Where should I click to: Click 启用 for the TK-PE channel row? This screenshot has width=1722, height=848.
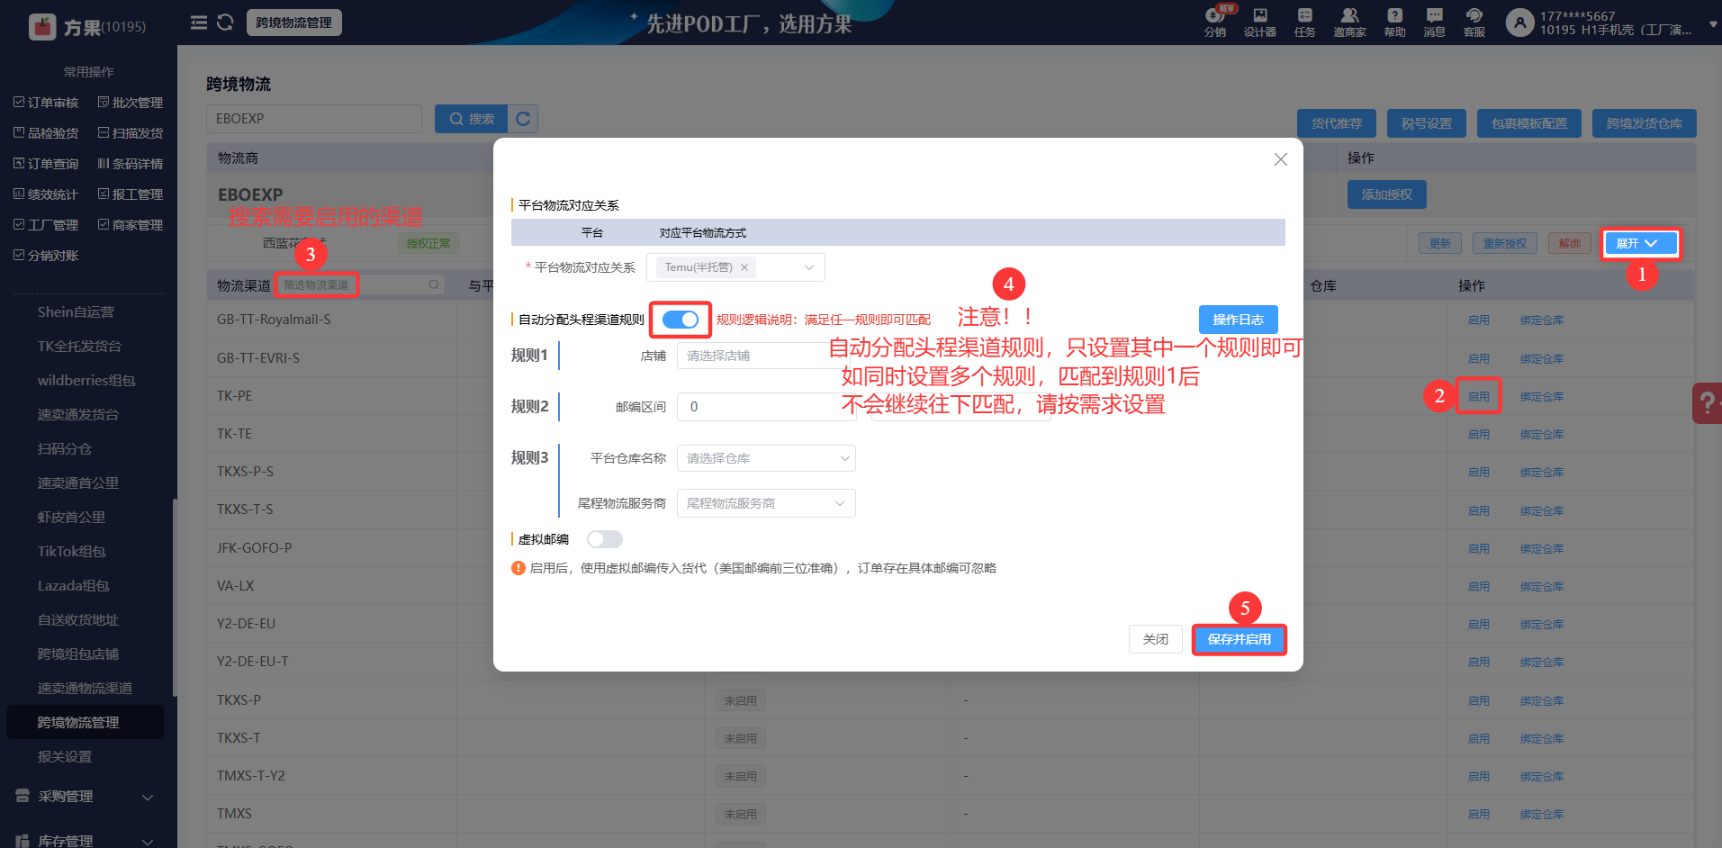coord(1479,396)
